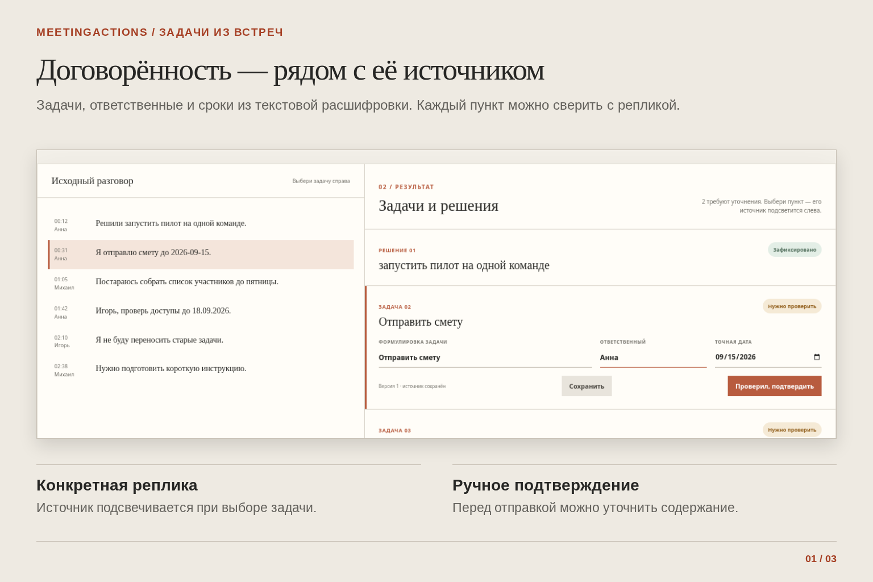873x582 pixels.
Task: Edit the Формулировка задачи field
Action: tap(485, 357)
